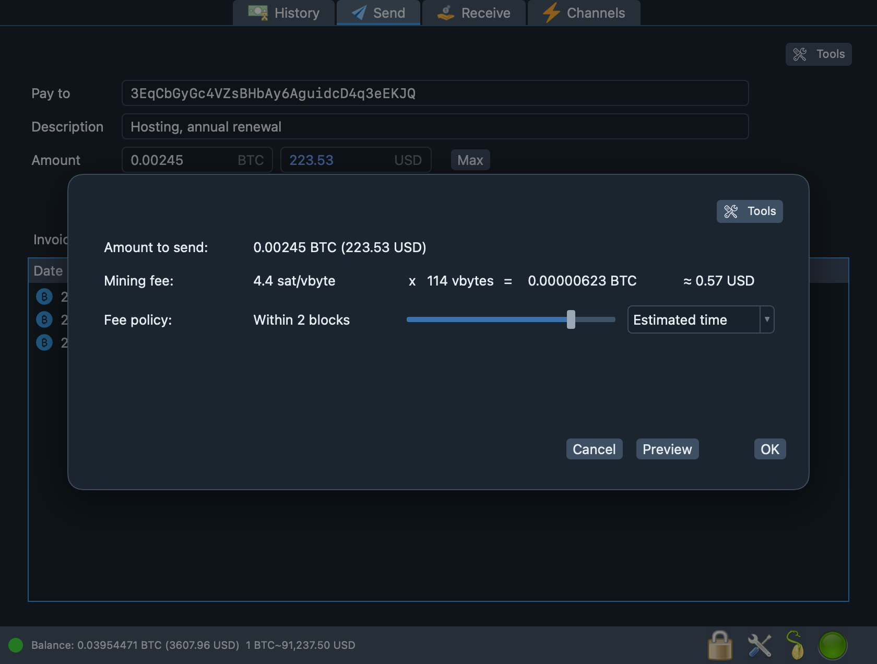Open Tools in the fee dialog

[750, 211]
